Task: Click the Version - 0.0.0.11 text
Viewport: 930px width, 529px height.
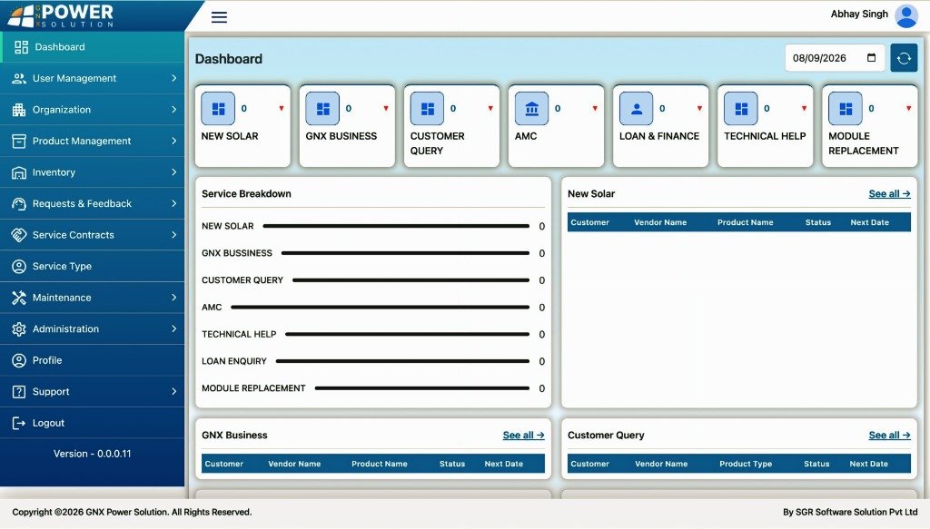Action: coord(92,454)
